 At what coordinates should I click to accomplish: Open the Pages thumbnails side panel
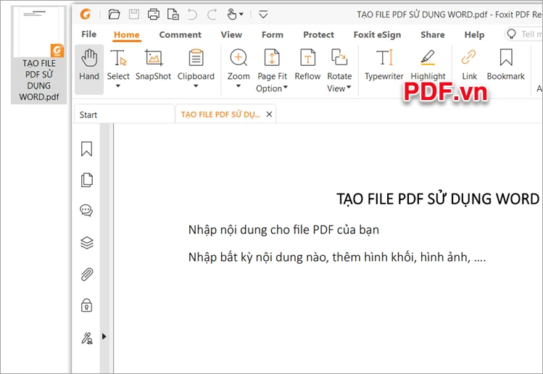click(86, 180)
